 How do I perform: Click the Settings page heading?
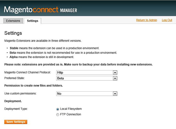pyautogui.click(x=13, y=33)
